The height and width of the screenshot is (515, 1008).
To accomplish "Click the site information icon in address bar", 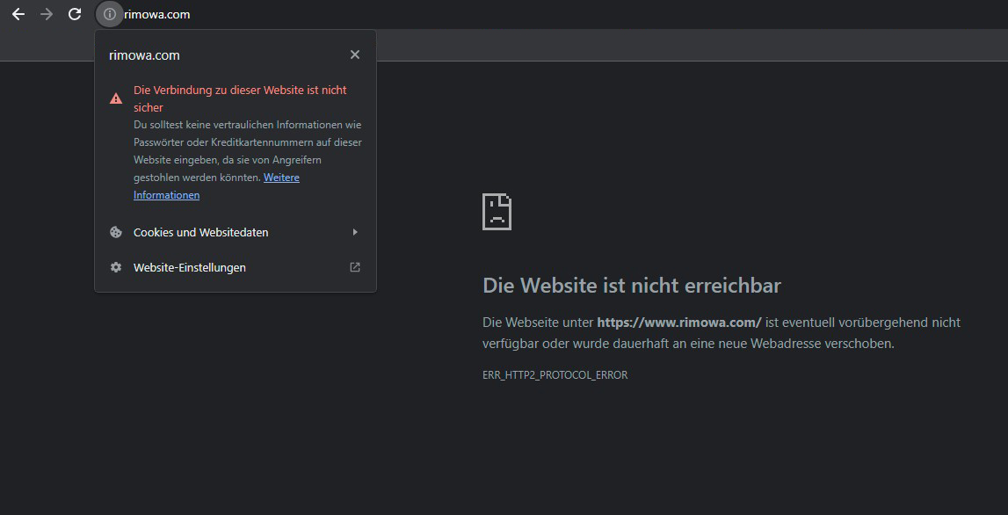I will click(110, 14).
